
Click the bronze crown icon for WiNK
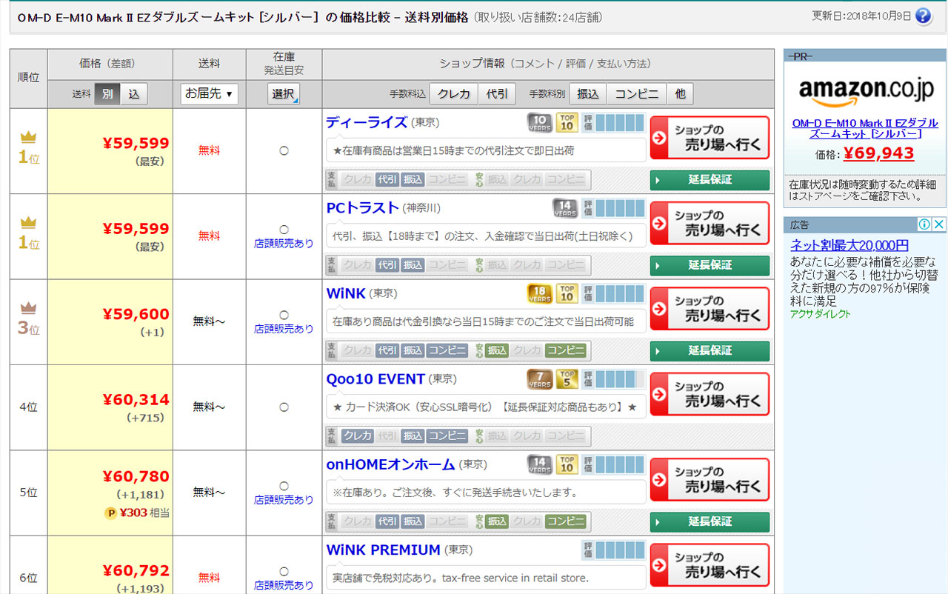click(x=28, y=308)
